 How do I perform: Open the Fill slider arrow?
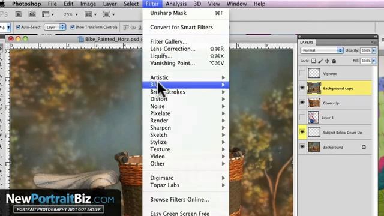tap(374, 61)
